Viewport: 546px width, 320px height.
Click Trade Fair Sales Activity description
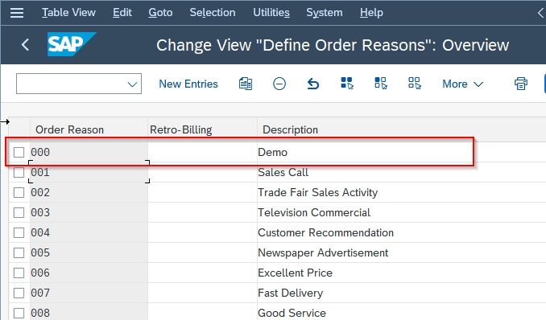click(402, 192)
